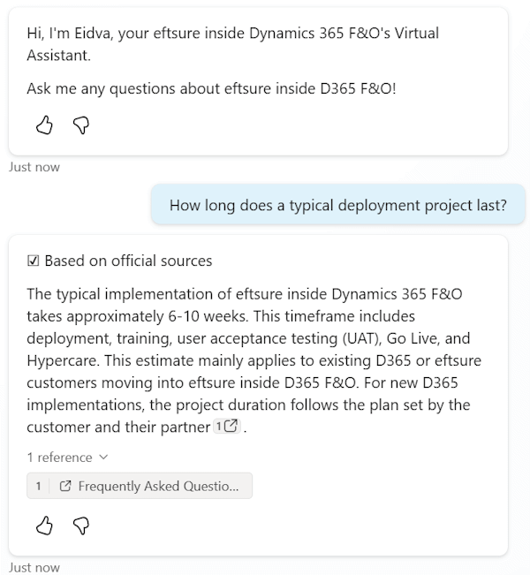Open the Frequently Asked Questions reference
530x575 pixels.
(x=157, y=486)
